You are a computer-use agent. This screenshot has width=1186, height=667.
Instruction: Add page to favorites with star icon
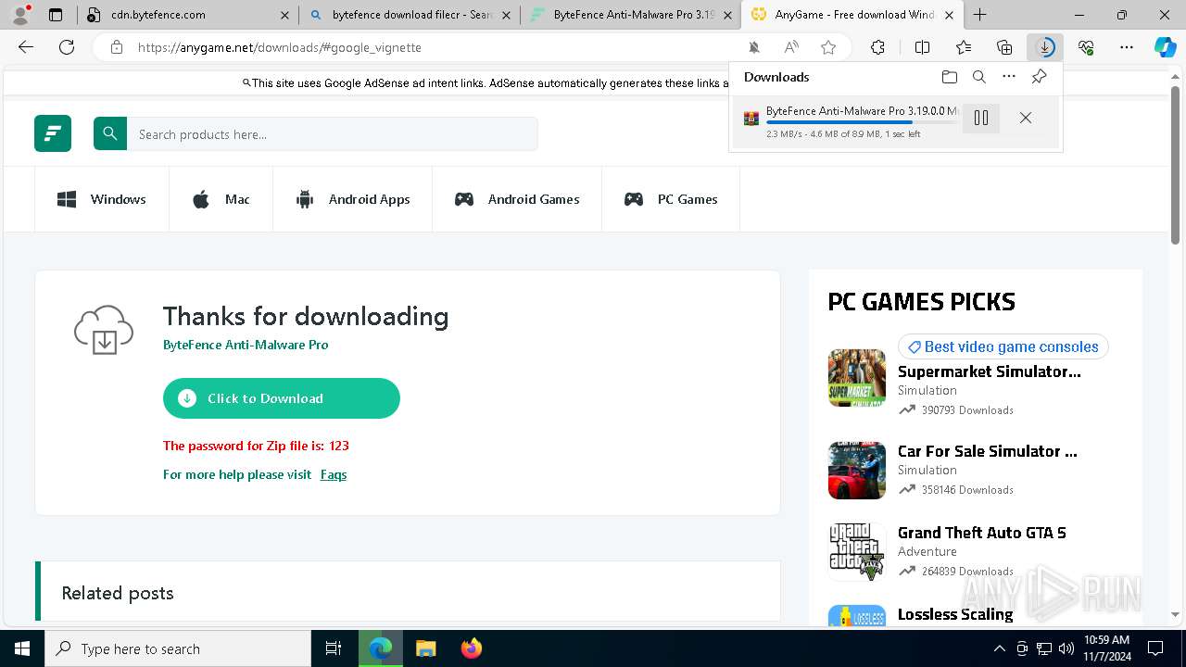tap(828, 47)
